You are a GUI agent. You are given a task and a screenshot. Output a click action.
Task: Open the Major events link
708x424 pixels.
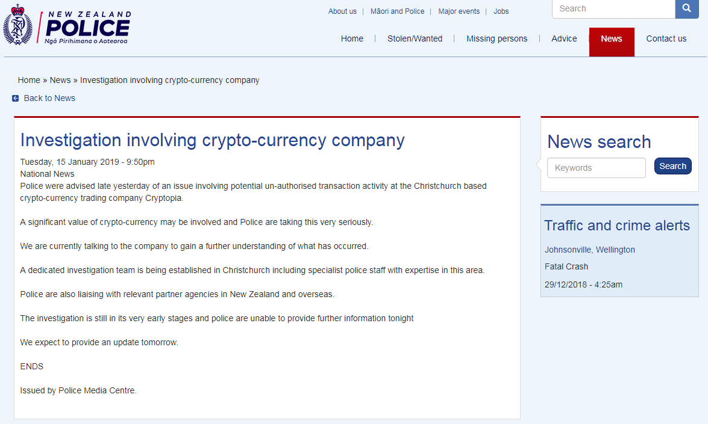pyautogui.click(x=459, y=11)
